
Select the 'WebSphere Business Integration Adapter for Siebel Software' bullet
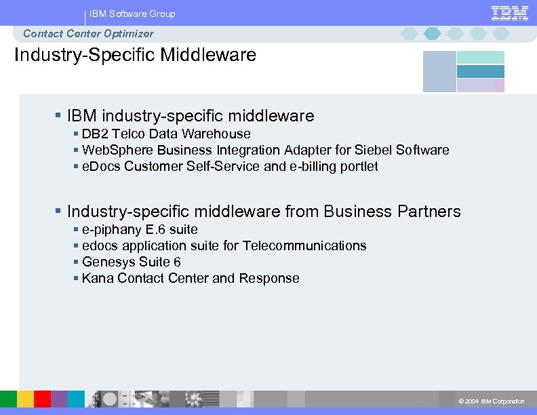tap(265, 150)
